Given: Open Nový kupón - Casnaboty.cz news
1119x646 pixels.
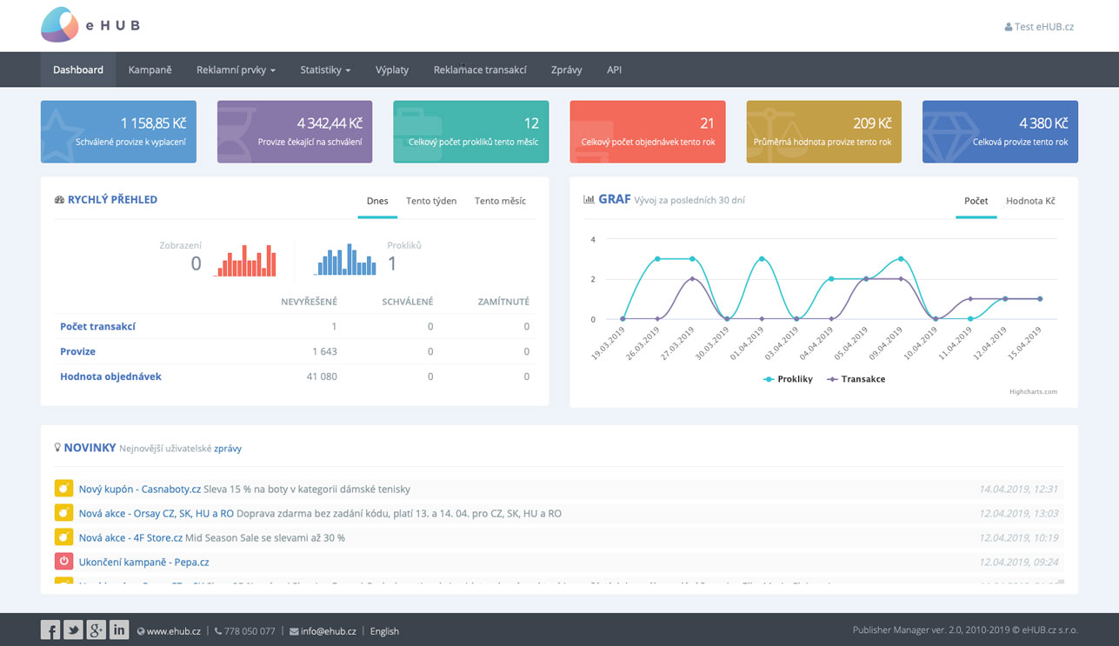Looking at the screenshot, I should tap(140, 489).
